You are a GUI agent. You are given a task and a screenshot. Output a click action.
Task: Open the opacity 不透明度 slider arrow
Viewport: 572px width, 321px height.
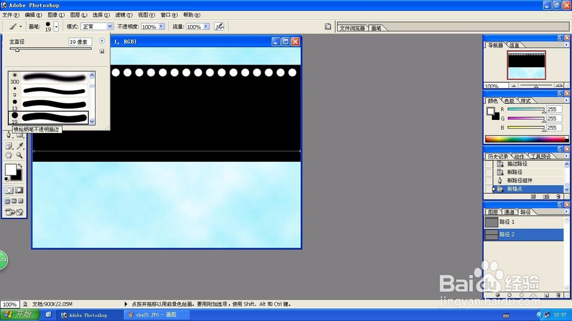161,26
